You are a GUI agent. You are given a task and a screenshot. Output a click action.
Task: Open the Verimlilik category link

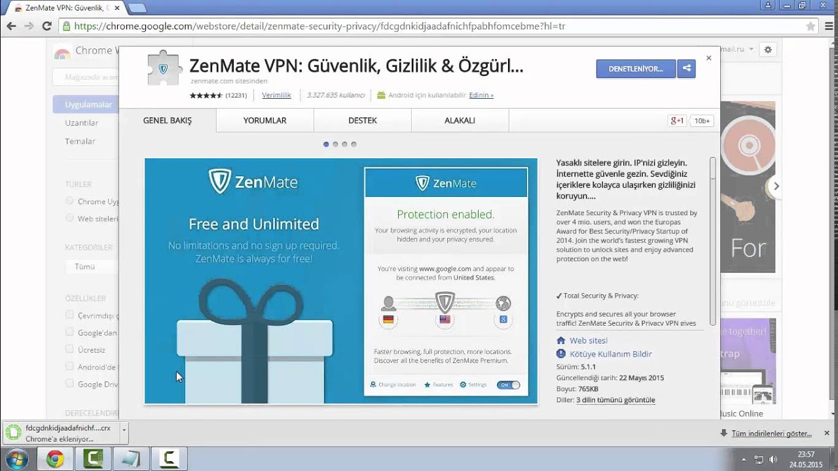pos(276,95)
